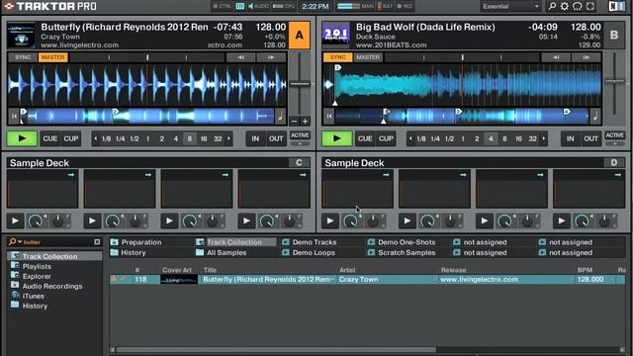Click Deck A tempo fader
Viewport: 633px width, 356px height.
pos(300,84)
